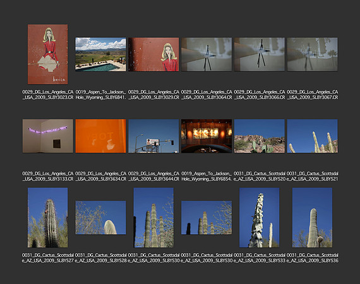360x284 pixels.
Task: Open the tall white knobby cactus thumbnail
Action: coord(260,218)
